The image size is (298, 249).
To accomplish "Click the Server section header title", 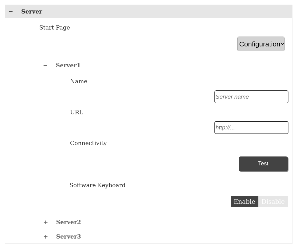I will click(32, 12).
